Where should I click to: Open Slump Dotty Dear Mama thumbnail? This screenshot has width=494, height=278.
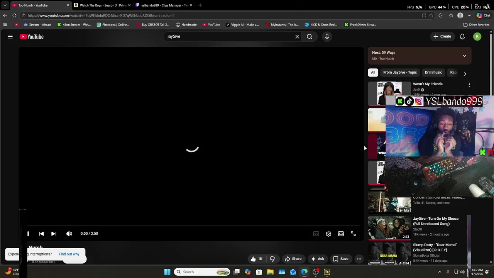tap(389, 254)
